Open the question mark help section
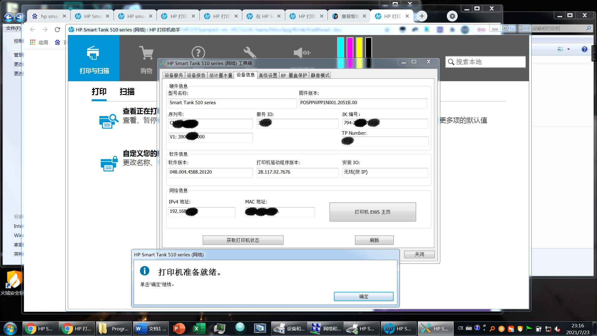Screen dimensions: 597x336 point(198,52)
